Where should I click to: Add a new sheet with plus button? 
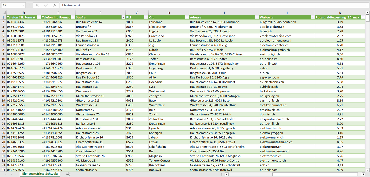(68, 174)
